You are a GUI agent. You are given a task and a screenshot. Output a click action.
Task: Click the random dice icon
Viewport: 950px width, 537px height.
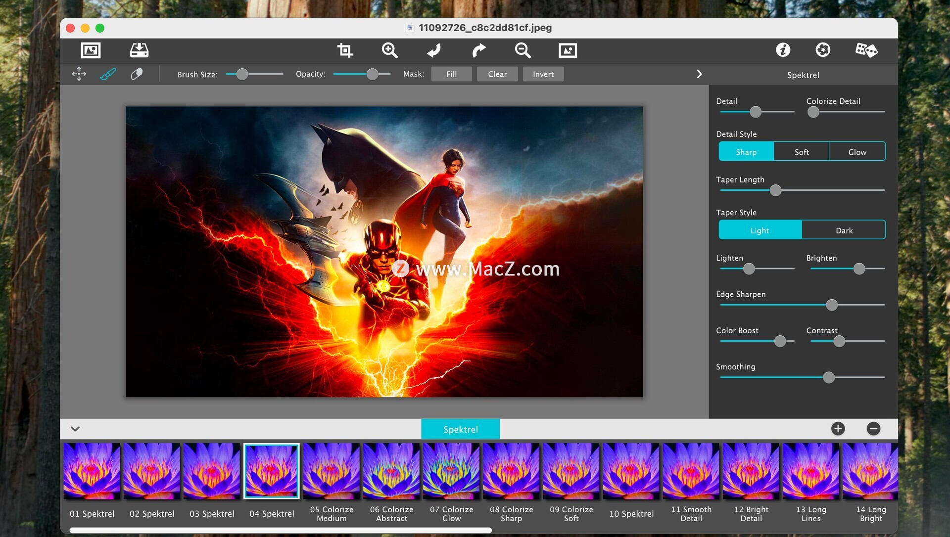tap(866, 49)
